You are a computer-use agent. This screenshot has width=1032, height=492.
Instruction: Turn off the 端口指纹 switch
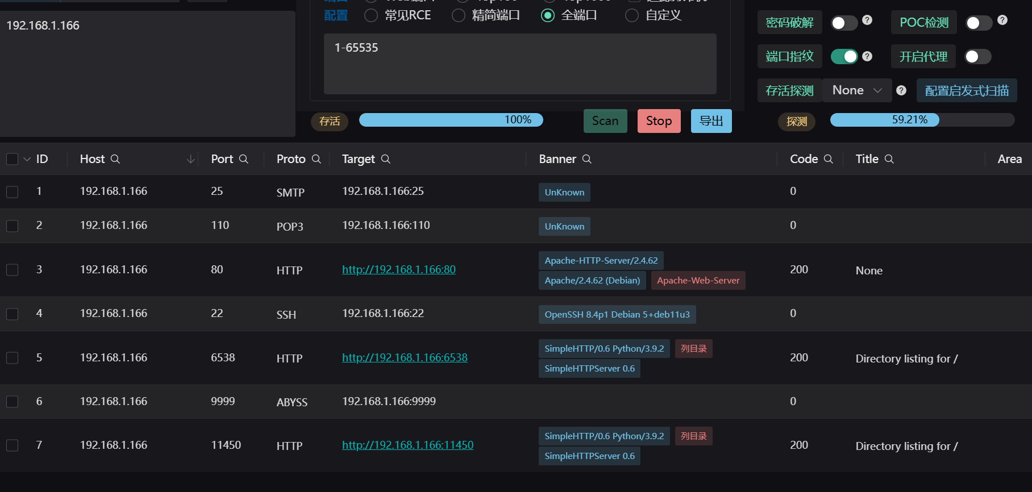coord(844,56)
